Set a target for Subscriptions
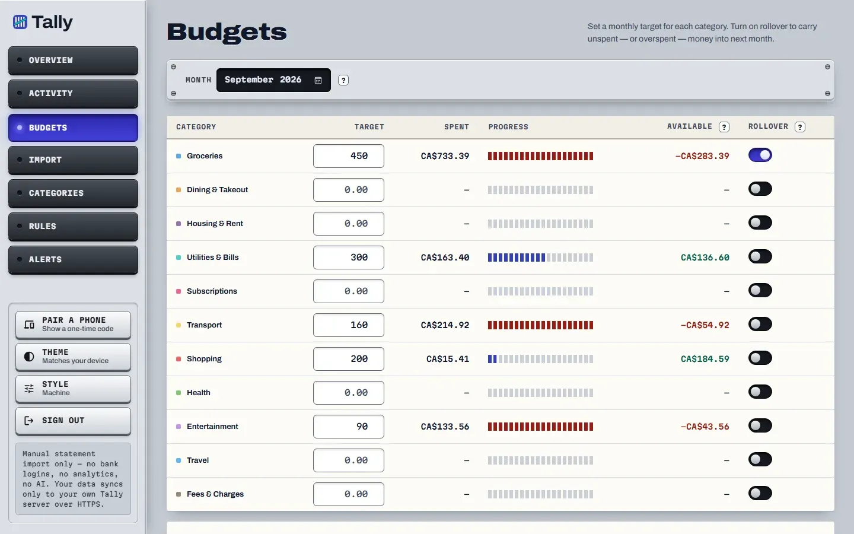Viewport: 854px width, 534px height. [349, 291]
